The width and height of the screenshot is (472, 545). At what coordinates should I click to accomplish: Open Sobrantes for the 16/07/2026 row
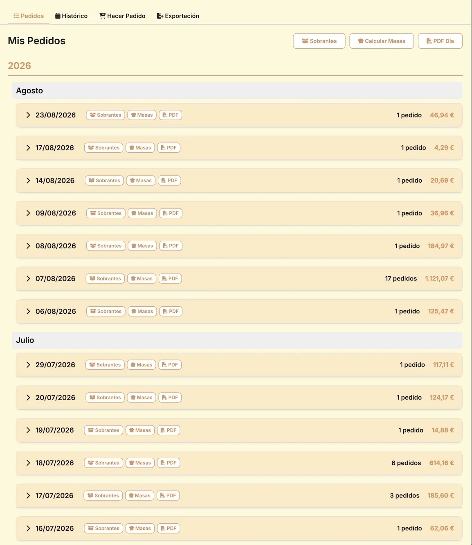click(x=103, y=529)
